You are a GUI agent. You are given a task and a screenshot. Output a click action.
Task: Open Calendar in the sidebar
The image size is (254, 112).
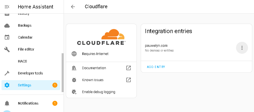(31, 37)
